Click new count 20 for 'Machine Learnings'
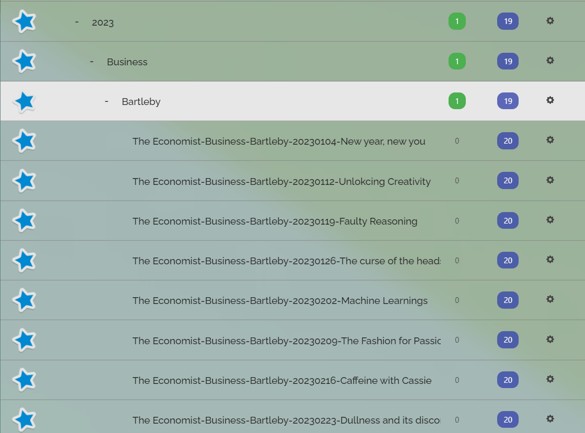The height and width of the screenshot is (433, 585). click(508, 300)
